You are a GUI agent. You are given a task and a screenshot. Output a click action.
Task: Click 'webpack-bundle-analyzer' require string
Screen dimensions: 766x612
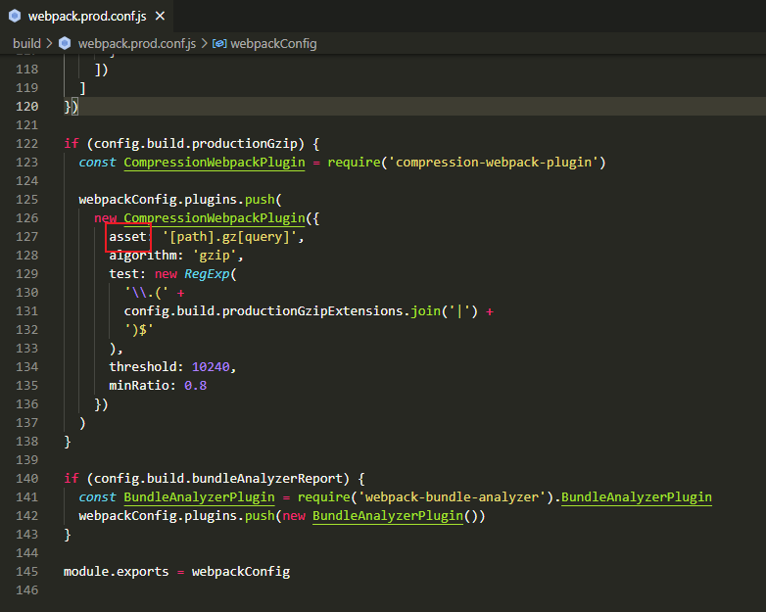click(452, 497)
